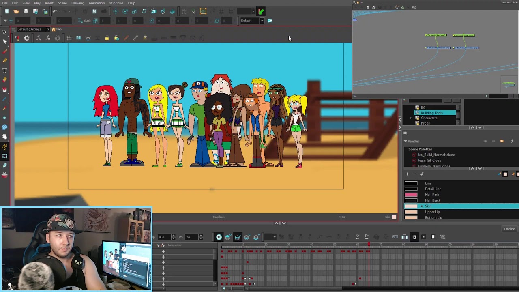Select the Text tool in the left toolbar

5,70
